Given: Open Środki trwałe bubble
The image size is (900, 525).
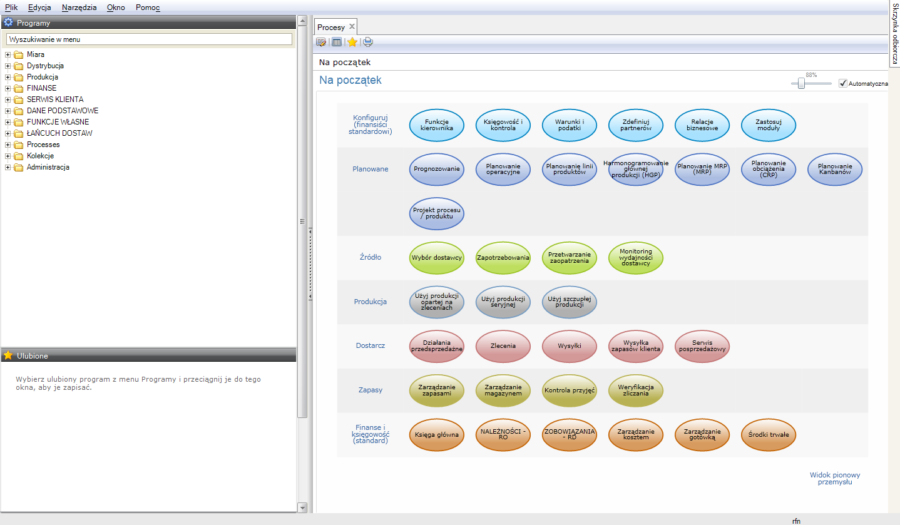Looking at the screenshot, I should [x=769, y=434].
